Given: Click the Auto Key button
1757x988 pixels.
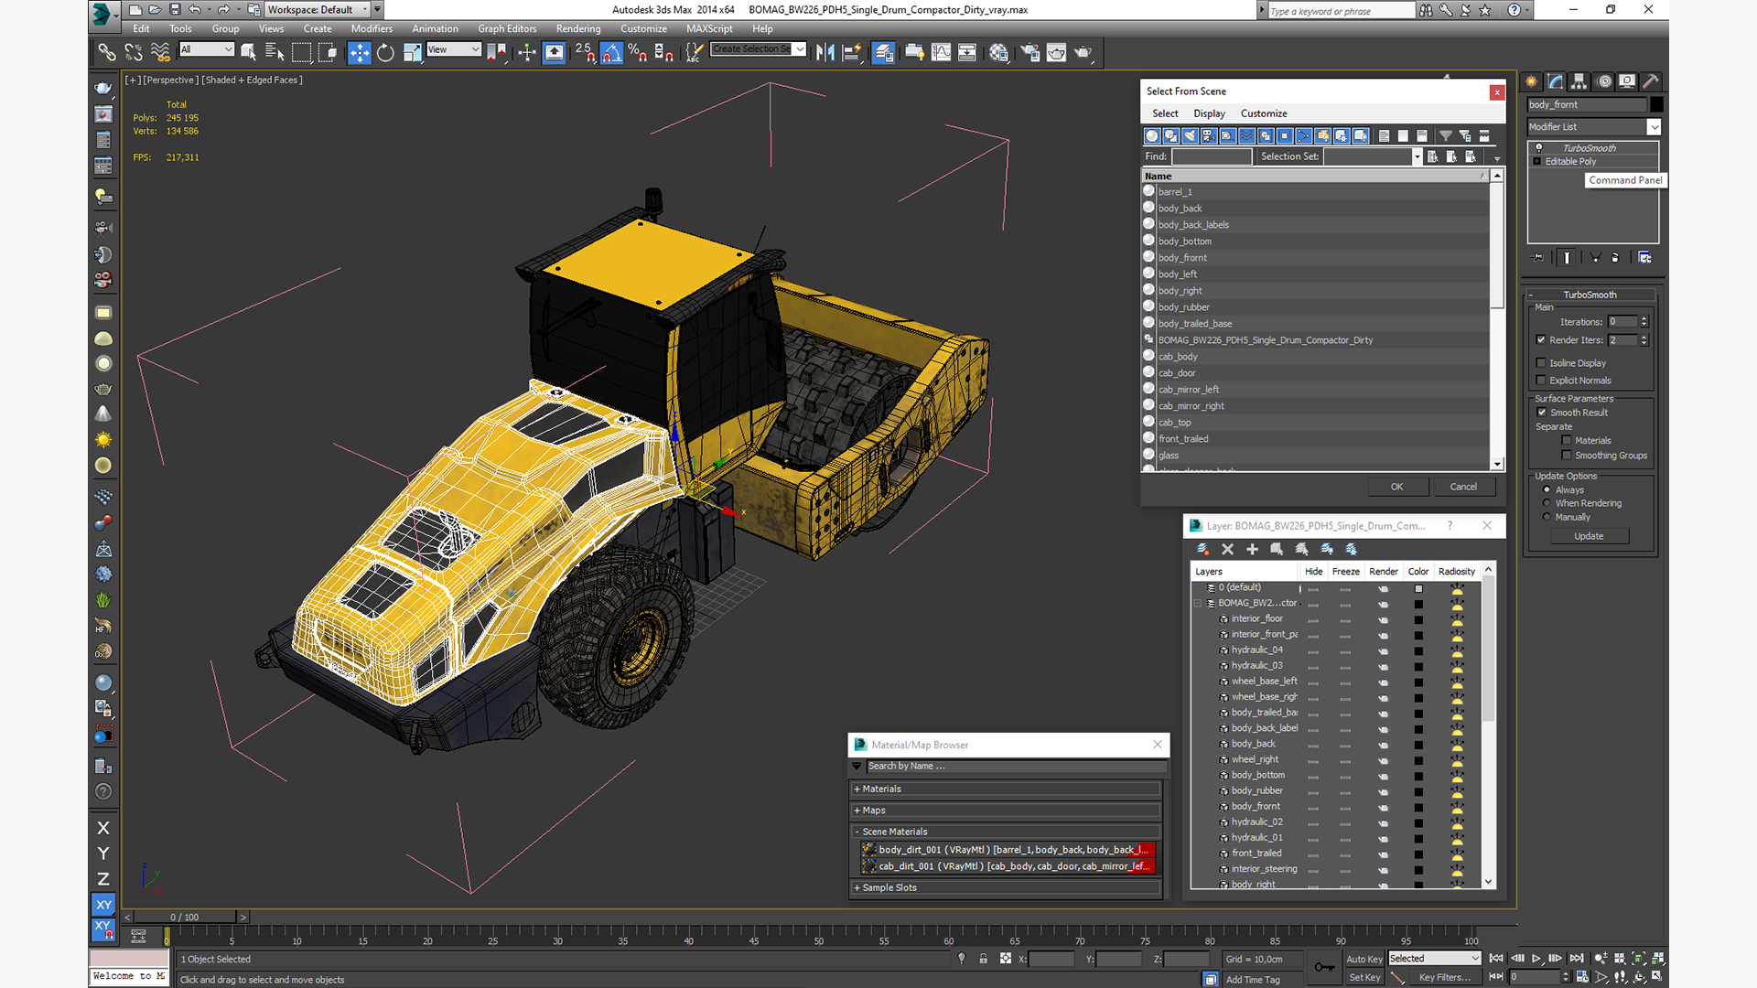Looking at the screenshot, I should [x=1364, y=959].
